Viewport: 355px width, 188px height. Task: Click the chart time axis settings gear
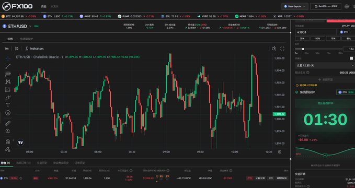(x=280, y=152)
